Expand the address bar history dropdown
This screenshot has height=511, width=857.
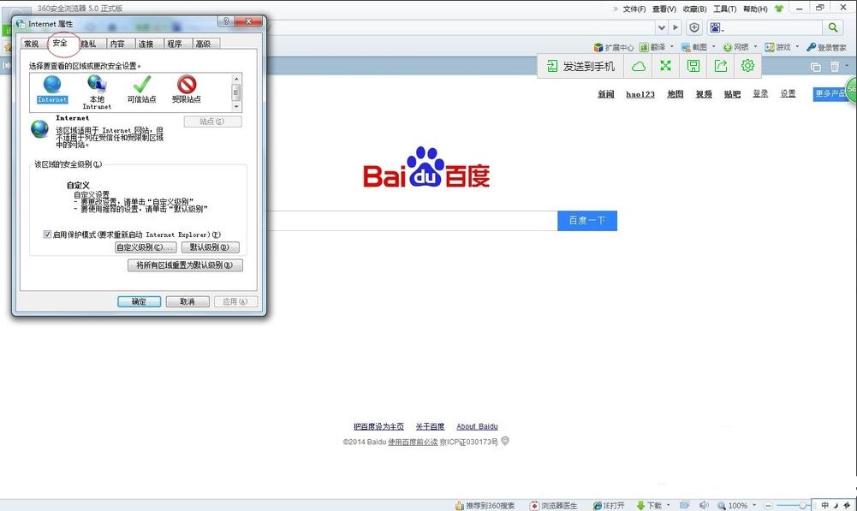[662, 27]
